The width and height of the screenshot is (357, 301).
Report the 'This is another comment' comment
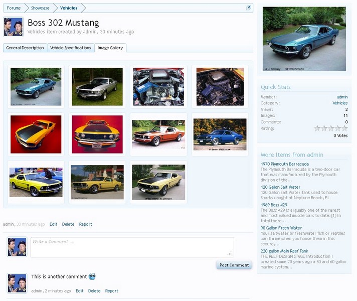(111, 291)
